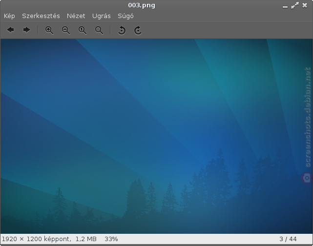Screen dimensions: 313x246
Task: Minimize the image viewer window
Action: [285, 7]
